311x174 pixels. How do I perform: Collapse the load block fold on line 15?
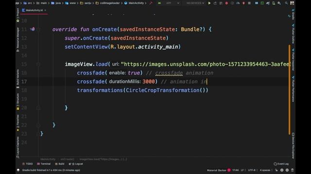coord(38,64)
